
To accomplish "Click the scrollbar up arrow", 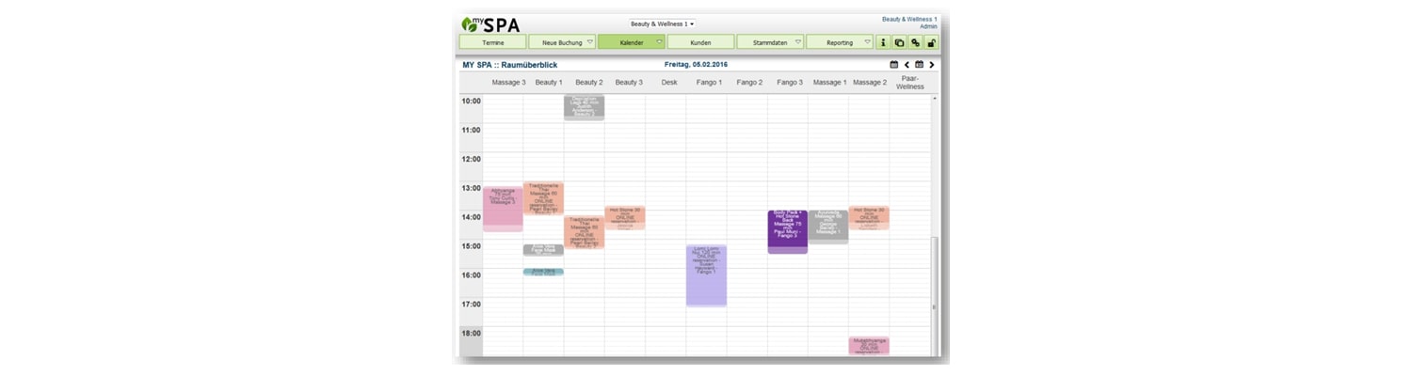I will (935, 98).
